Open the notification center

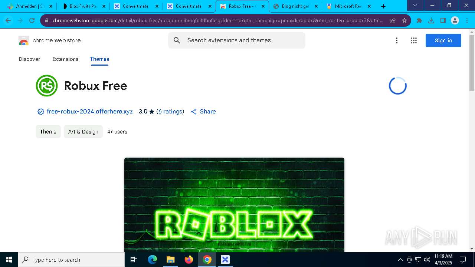tap(463, 260)
